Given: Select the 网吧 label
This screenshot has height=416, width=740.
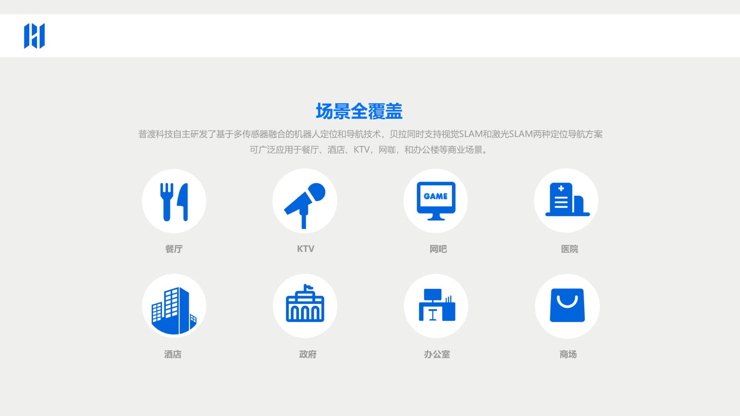Looking at the screenshot, I should [x=438, y=249].
